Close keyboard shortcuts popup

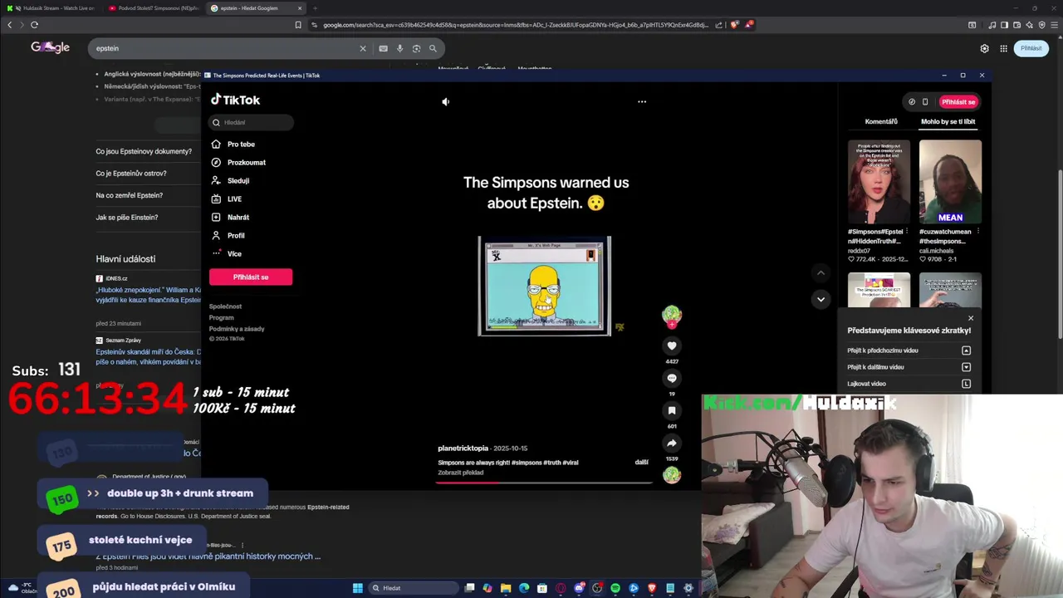[971, 318]
